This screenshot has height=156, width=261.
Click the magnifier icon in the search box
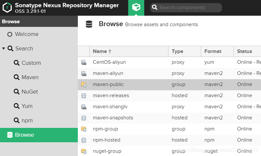pos(155,7)
